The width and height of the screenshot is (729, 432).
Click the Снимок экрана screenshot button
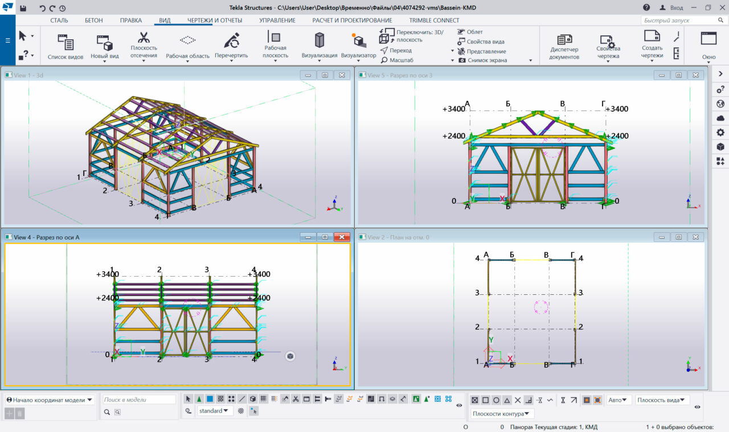(x=486, y=60)
